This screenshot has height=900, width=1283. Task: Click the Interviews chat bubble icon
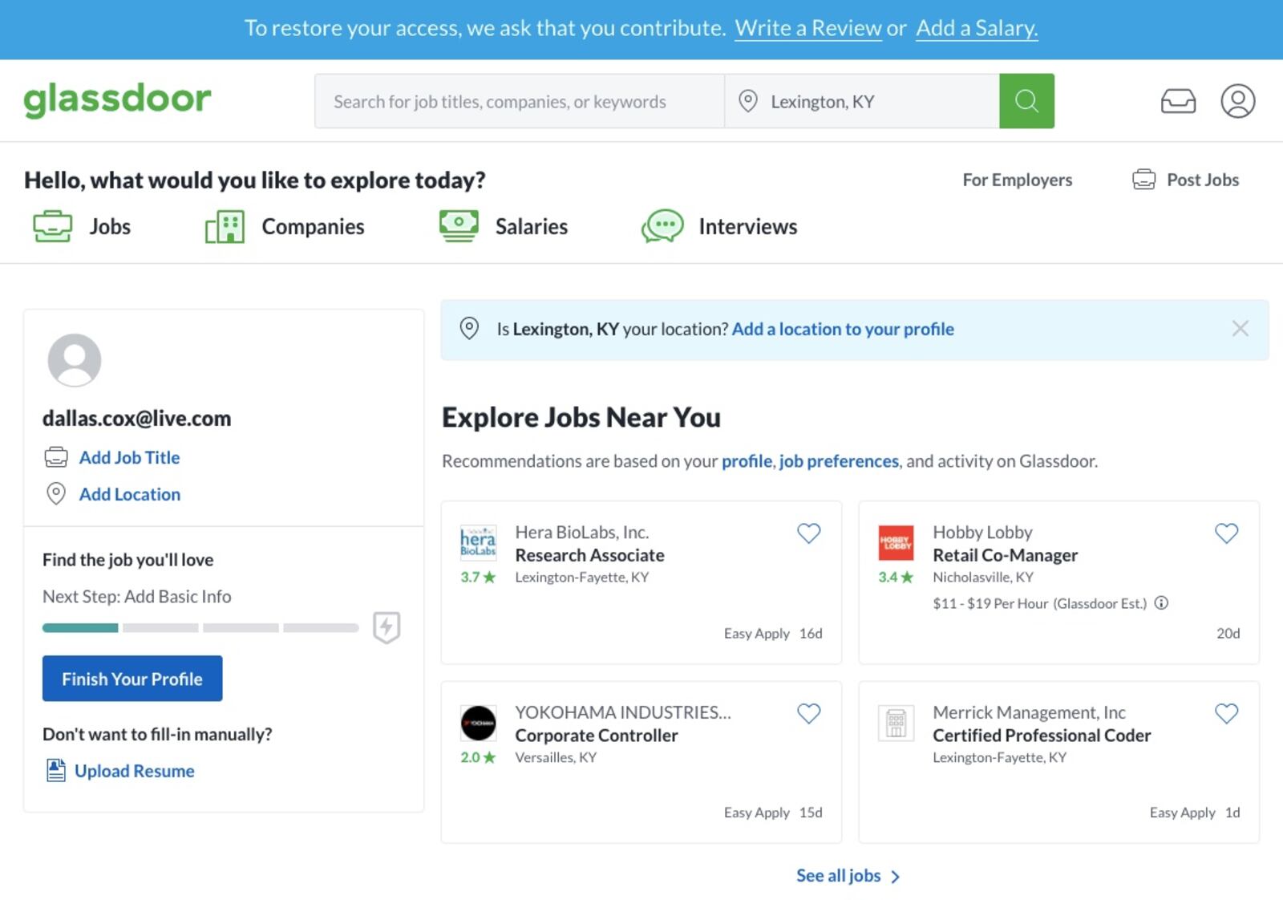coord(662,226)
